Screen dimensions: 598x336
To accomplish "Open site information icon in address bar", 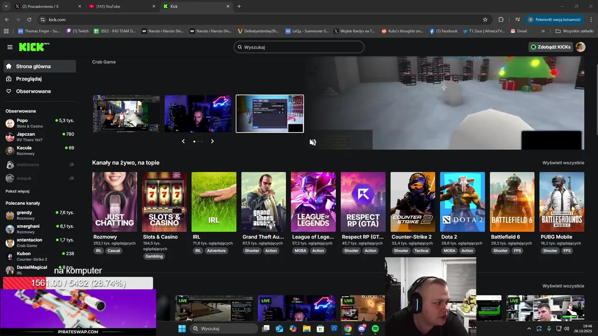I will pos(43,20).
